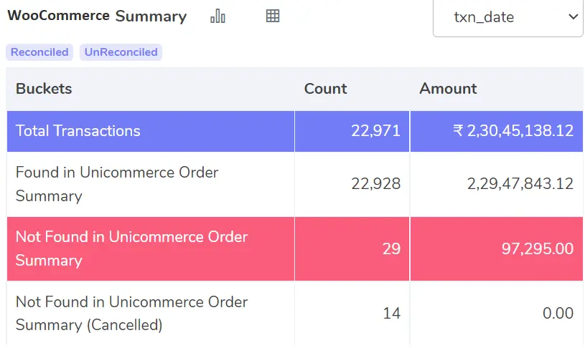
Task: Open the red Not Found in Unicommerce row
Action: (x=295, y=248)
